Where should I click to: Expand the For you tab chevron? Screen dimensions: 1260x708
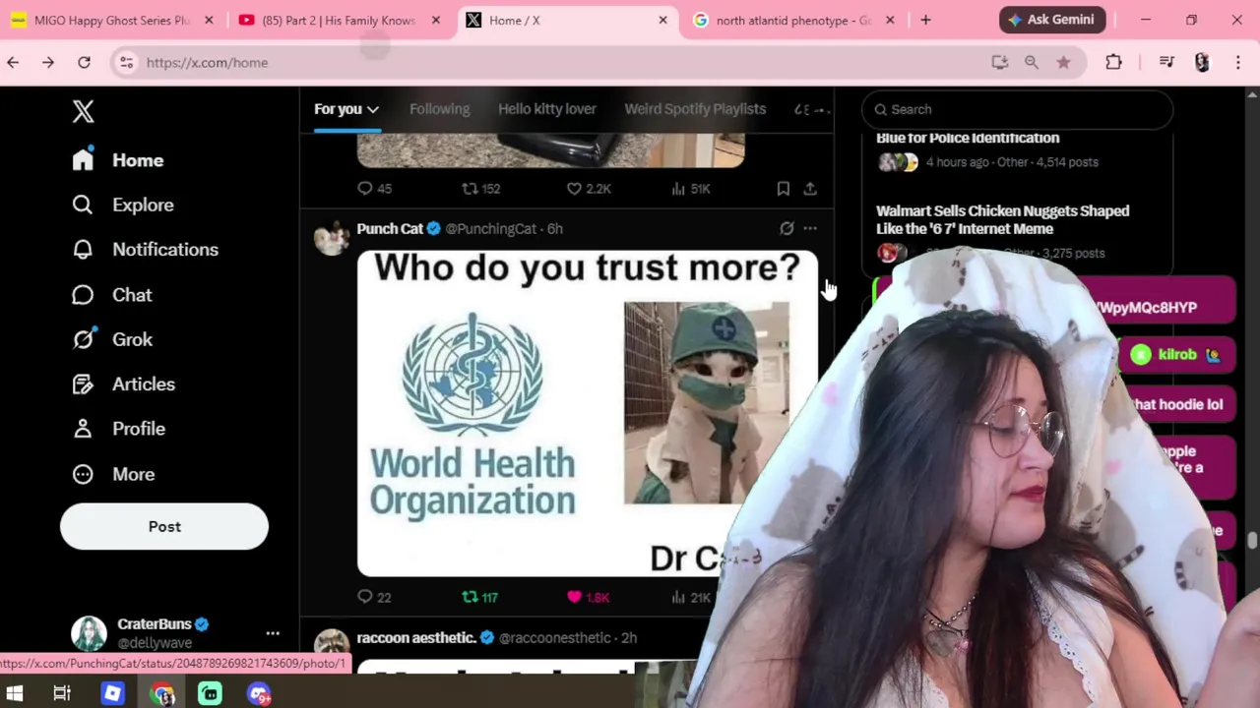[x=373, y=109]
